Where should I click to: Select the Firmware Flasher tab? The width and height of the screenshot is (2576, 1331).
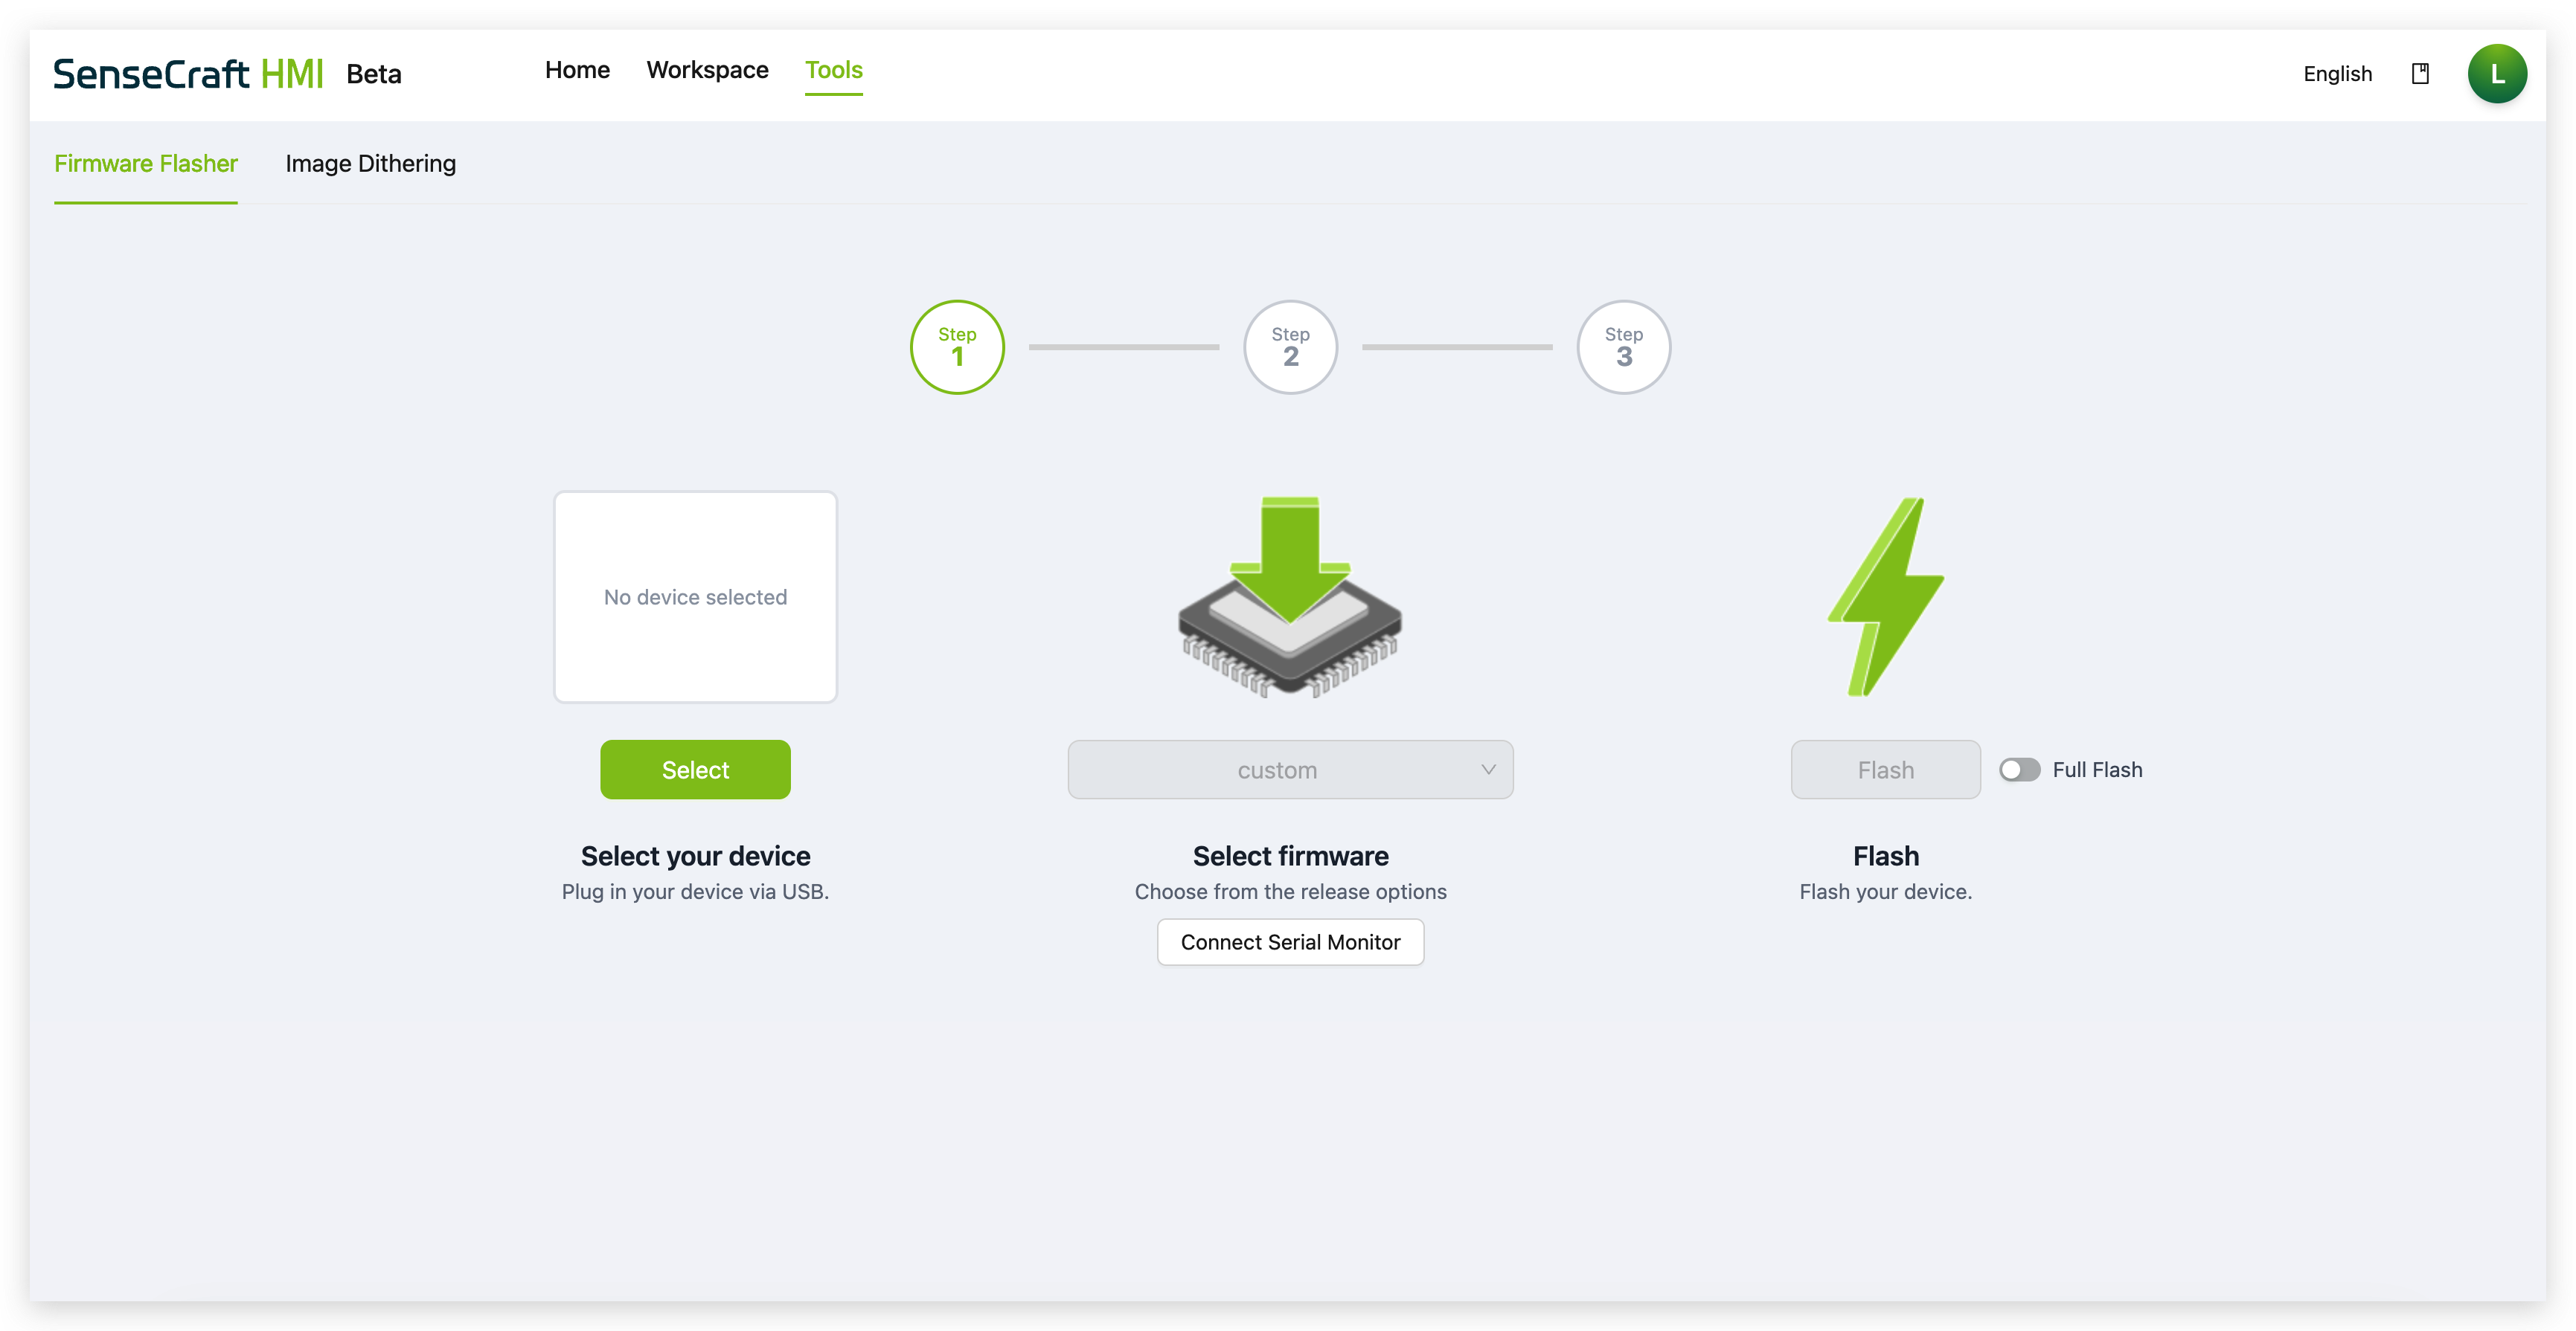point(146,164)
